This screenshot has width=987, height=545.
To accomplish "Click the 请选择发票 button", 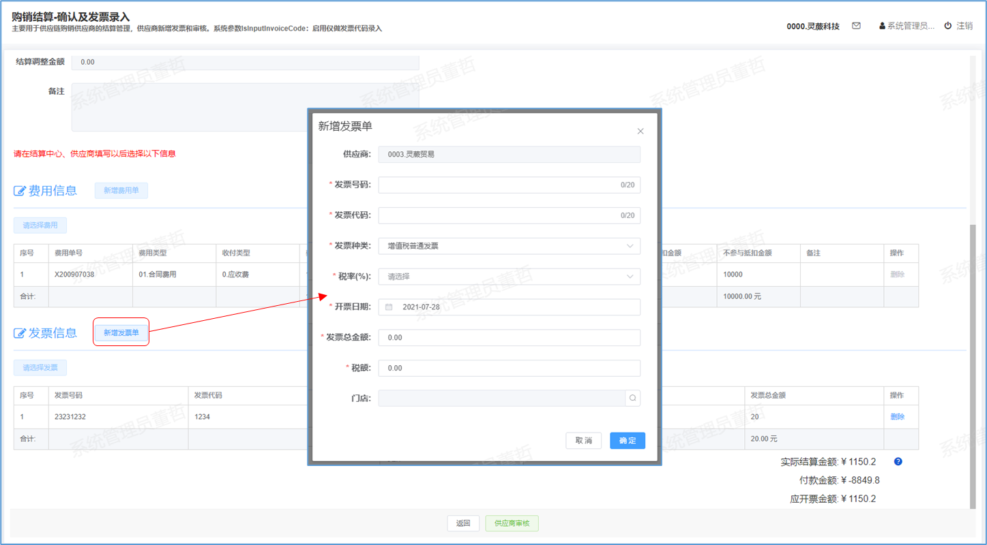I will tap(40, 368).
